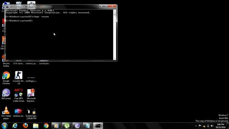Click the Copyright Microsoft Corporation line

point(48,13)
